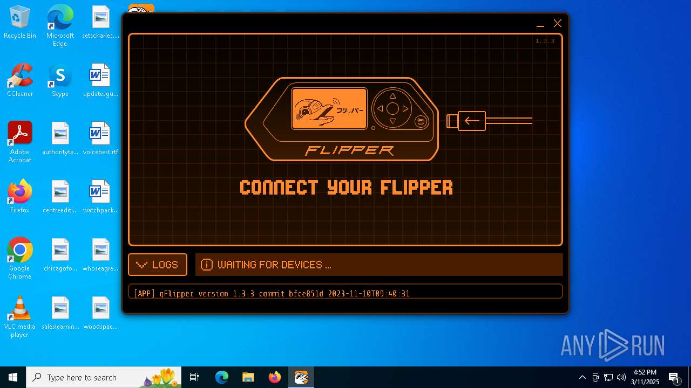Image resolution: width=691 pixels, height=388 pixels.
Task: Open Recycle Bin desktop icon
Action: coord(20,23)
